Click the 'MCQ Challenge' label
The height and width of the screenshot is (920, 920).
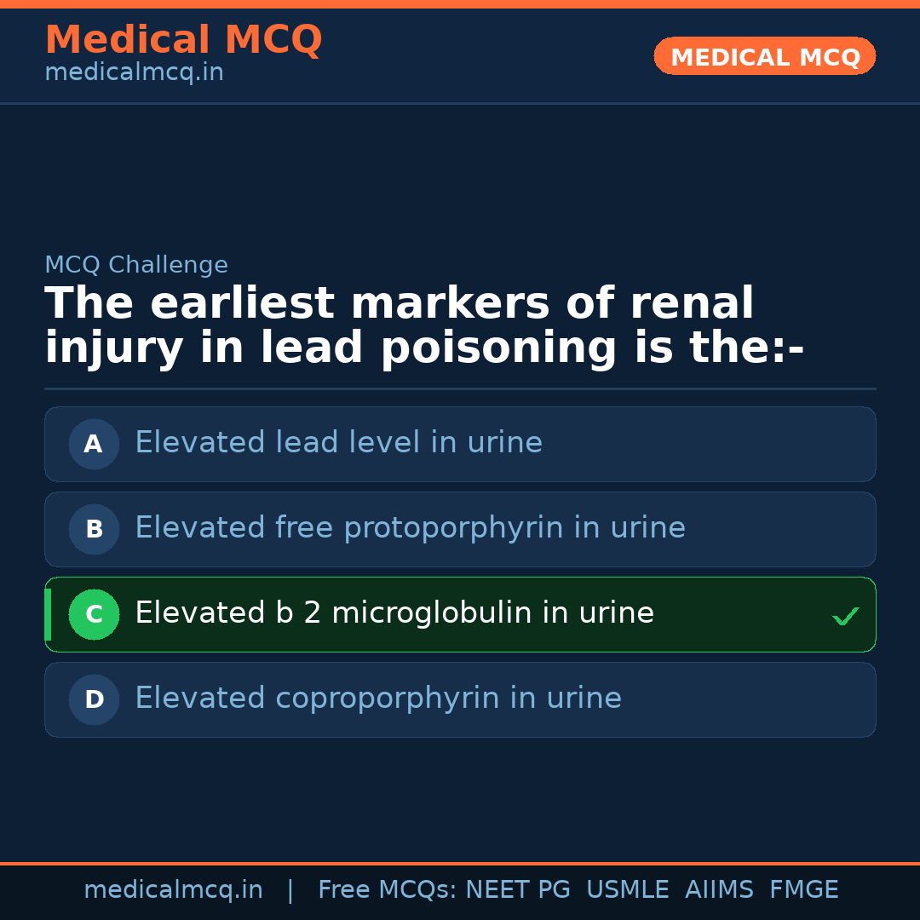(x=136, y=265)
